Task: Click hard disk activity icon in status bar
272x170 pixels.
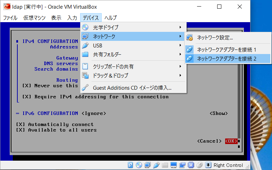Action: [x=130, y=165]
